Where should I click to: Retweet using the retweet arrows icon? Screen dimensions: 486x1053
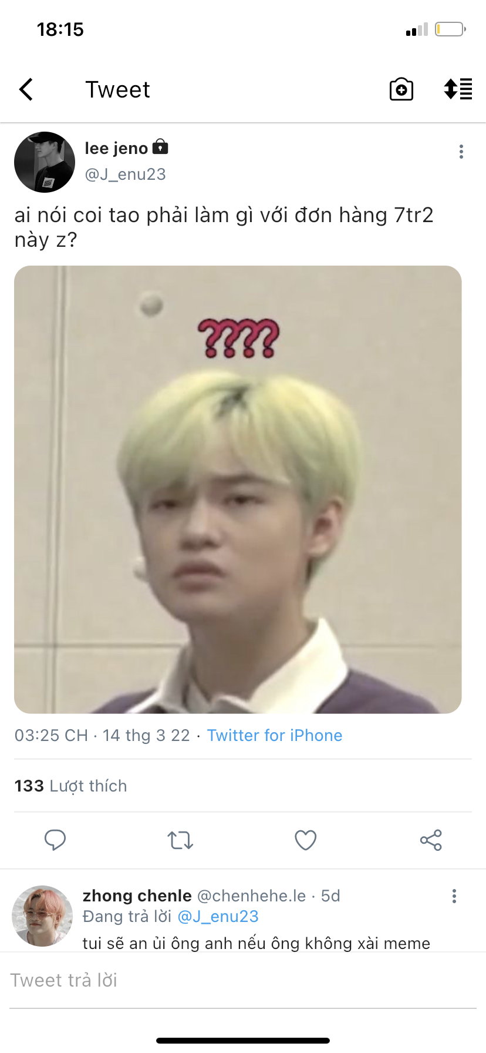click(180, 840)
